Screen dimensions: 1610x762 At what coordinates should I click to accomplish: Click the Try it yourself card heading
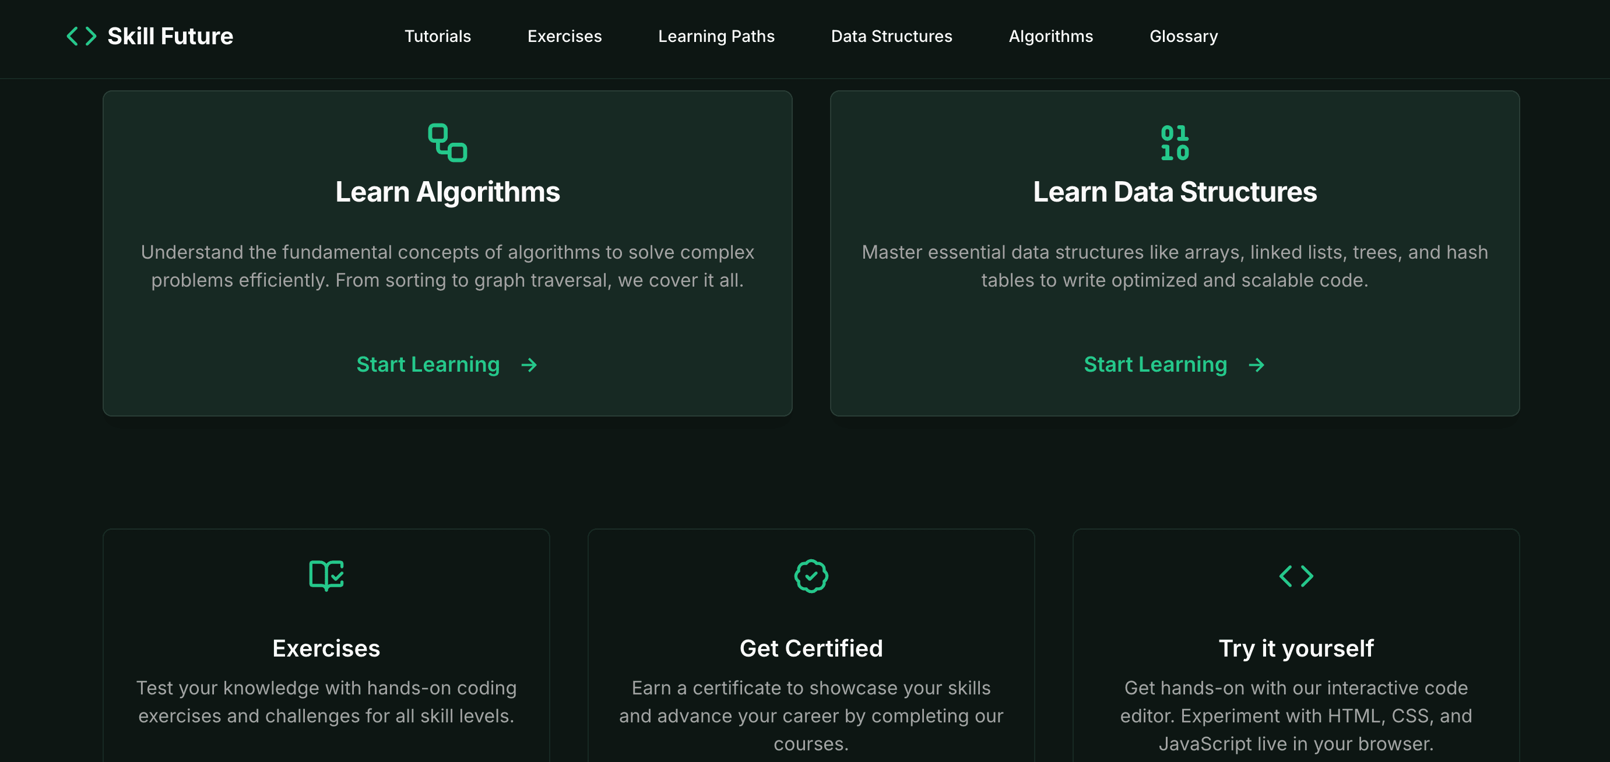click(x=1296, y=648)
